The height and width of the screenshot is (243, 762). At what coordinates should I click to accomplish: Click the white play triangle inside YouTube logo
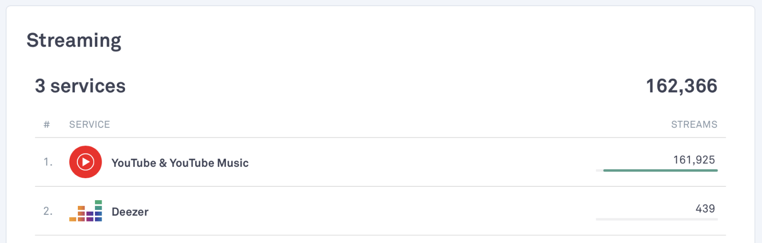coord(86,162)
